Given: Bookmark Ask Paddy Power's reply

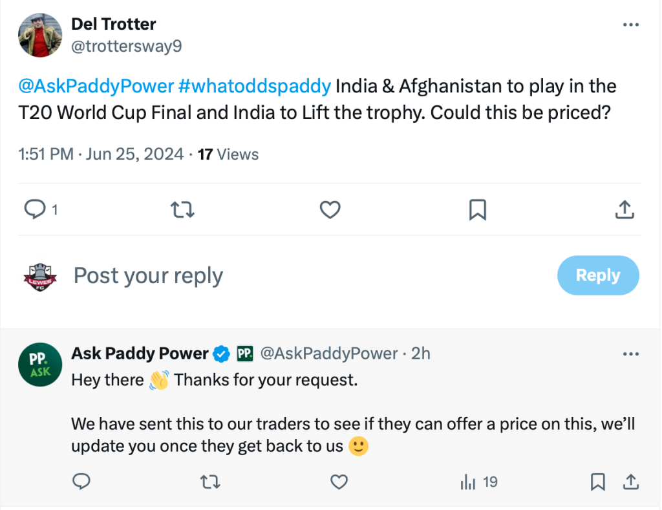Looking at the screenshot, I should [x=597, y=482].
